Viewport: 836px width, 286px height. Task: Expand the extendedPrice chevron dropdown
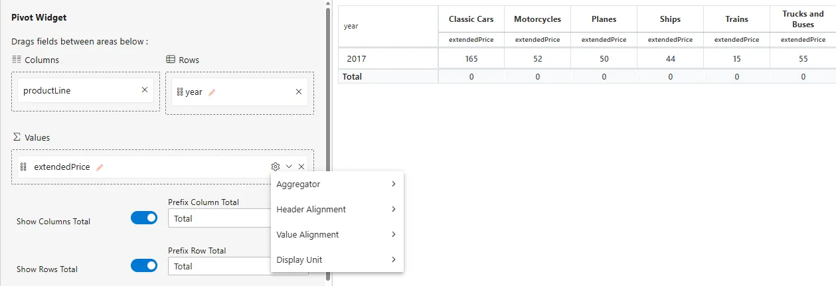289,167
